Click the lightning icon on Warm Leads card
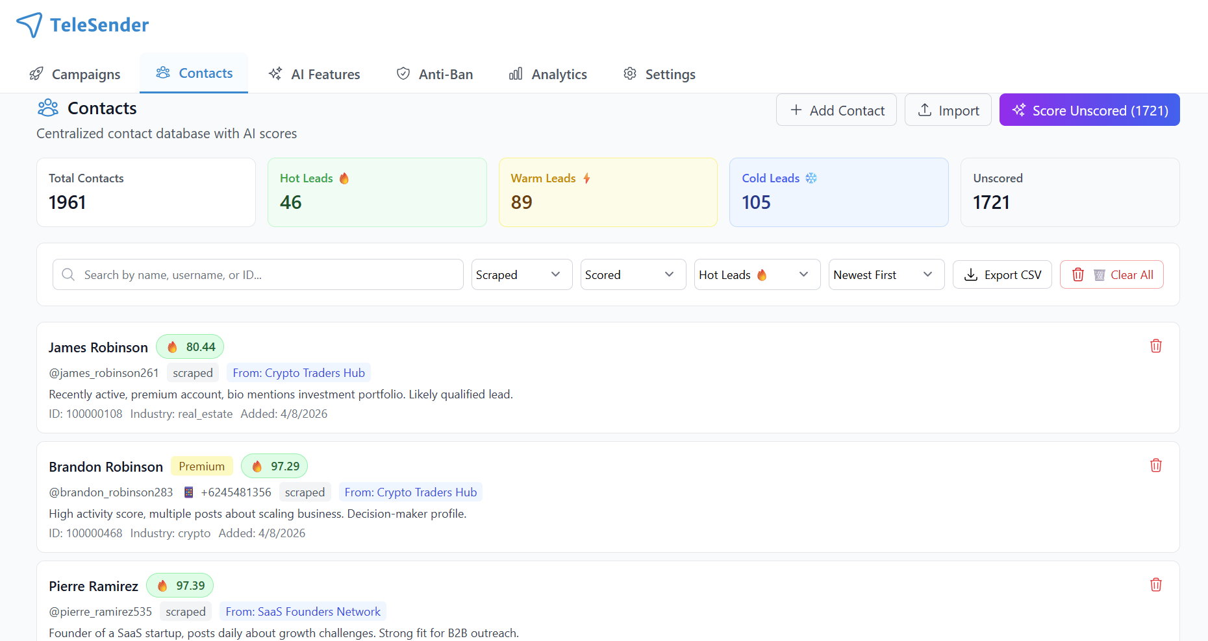 click(586, 178)
